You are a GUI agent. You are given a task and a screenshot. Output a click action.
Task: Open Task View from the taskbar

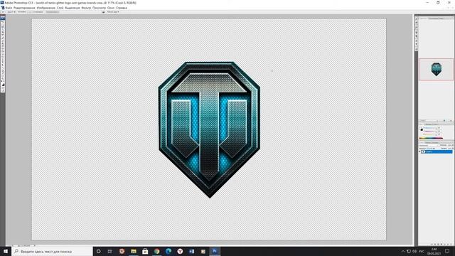pyautogui.click(x=110, y=251)
